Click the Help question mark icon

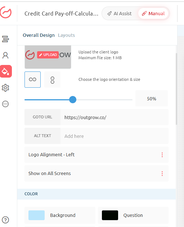pos(5,220)
